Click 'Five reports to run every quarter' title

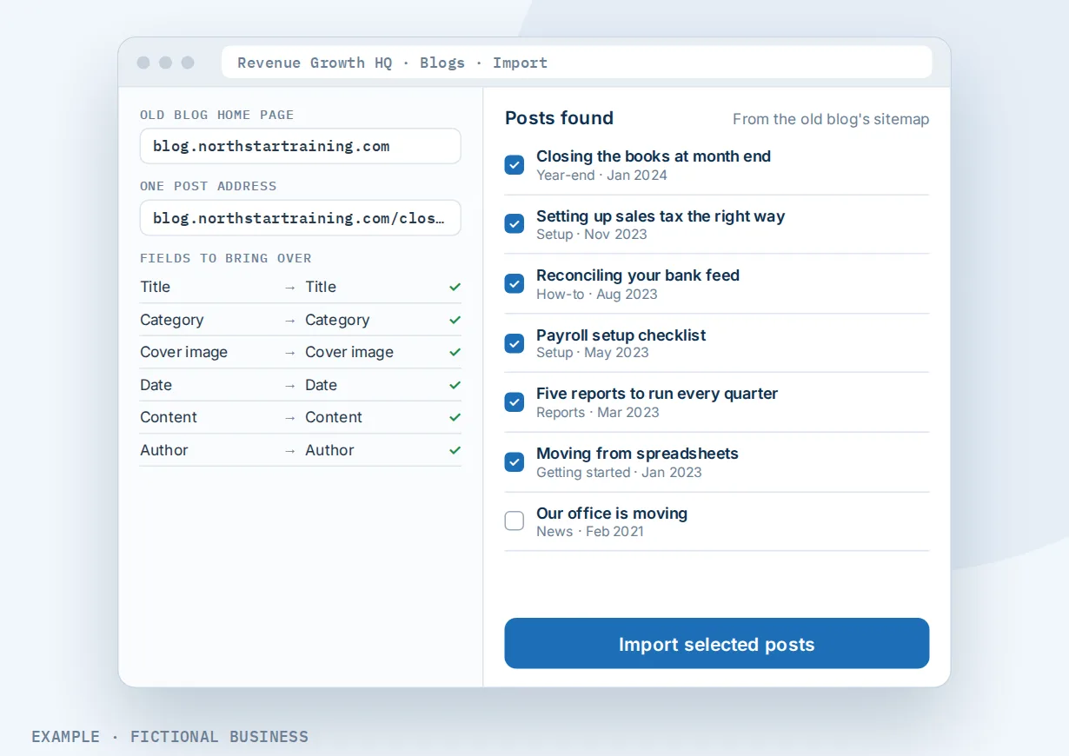pos(657,394)
